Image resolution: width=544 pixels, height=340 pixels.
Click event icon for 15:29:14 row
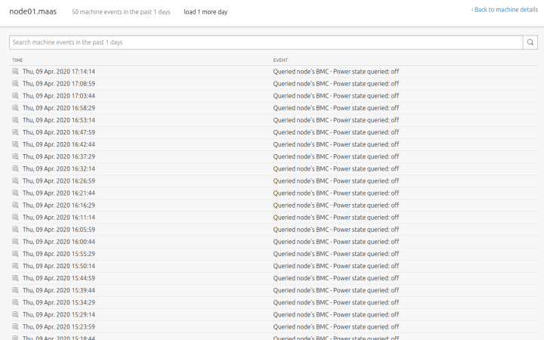coord(15,314)
